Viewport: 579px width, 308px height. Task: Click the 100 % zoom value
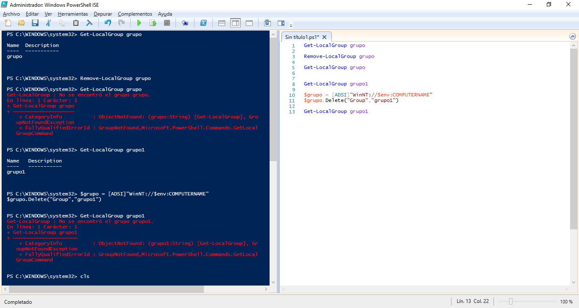[566, 302]
